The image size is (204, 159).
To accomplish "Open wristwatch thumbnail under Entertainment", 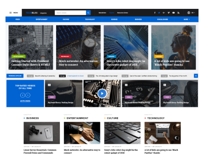I will [x=82, y=133].
